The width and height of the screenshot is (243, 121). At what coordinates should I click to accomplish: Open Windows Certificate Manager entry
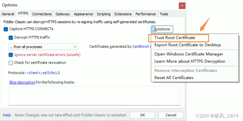[189, 54]
